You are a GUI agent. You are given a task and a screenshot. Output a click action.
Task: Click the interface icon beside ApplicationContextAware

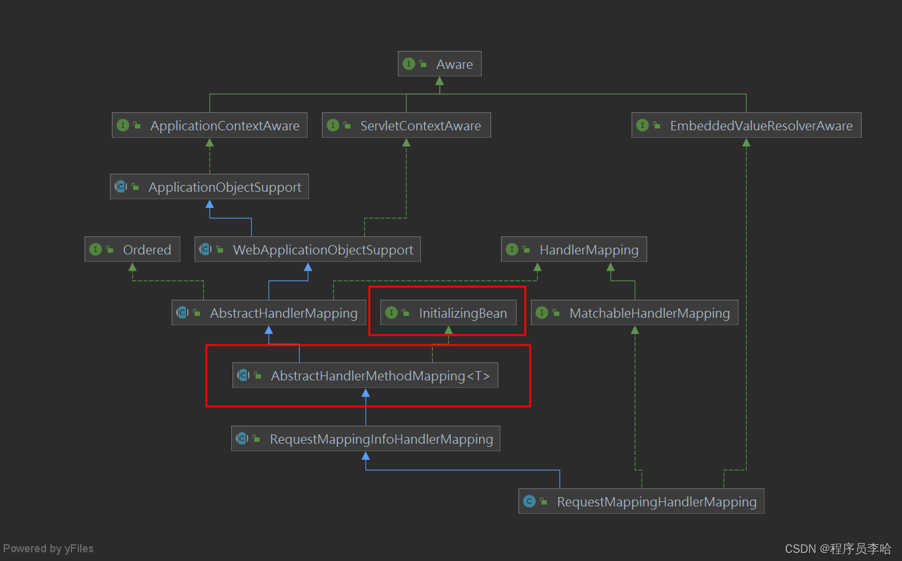[x=122, y=125]
